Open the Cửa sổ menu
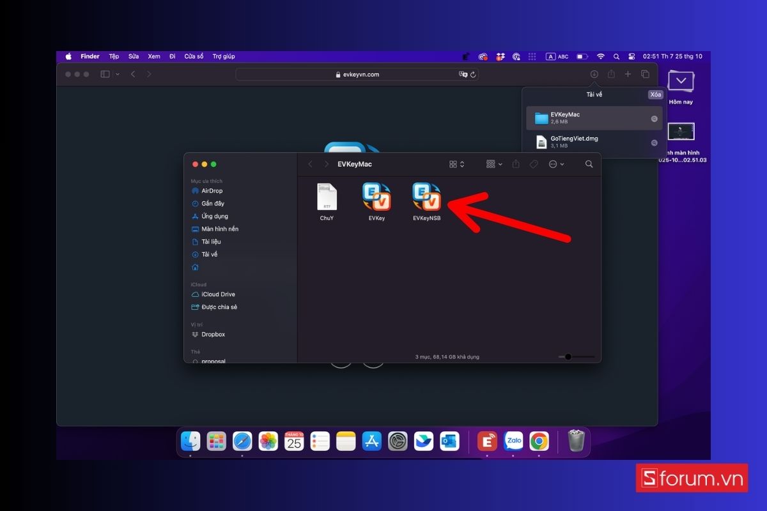Image resolution: width=767 pixels, height=511 pixels. [x=194, y=56]
